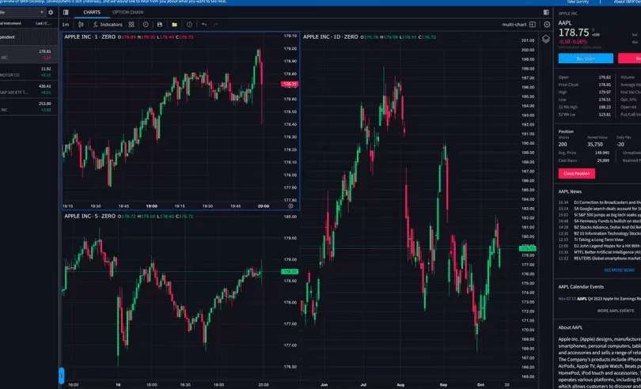Open the Take Survey link
The image size is (641, 389).
(x=577, y=2)
